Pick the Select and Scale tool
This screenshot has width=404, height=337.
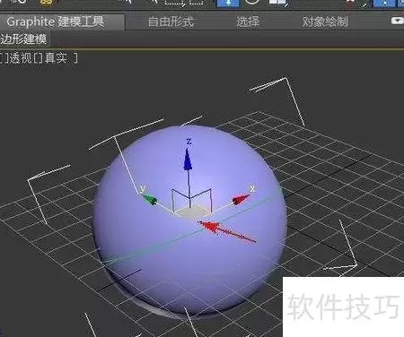click(x=278, y=3)
